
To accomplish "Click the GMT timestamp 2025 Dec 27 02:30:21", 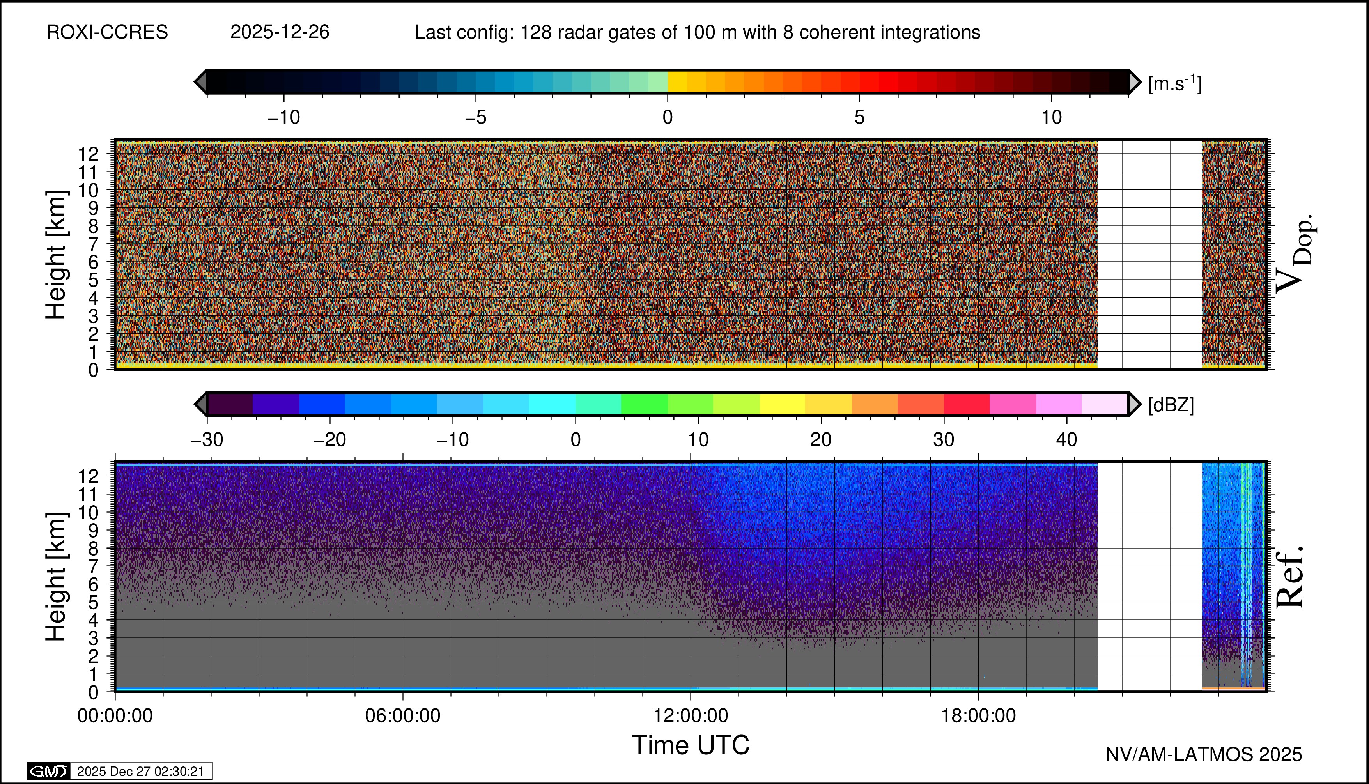I will pyautogui.click(x=140, y=771).
